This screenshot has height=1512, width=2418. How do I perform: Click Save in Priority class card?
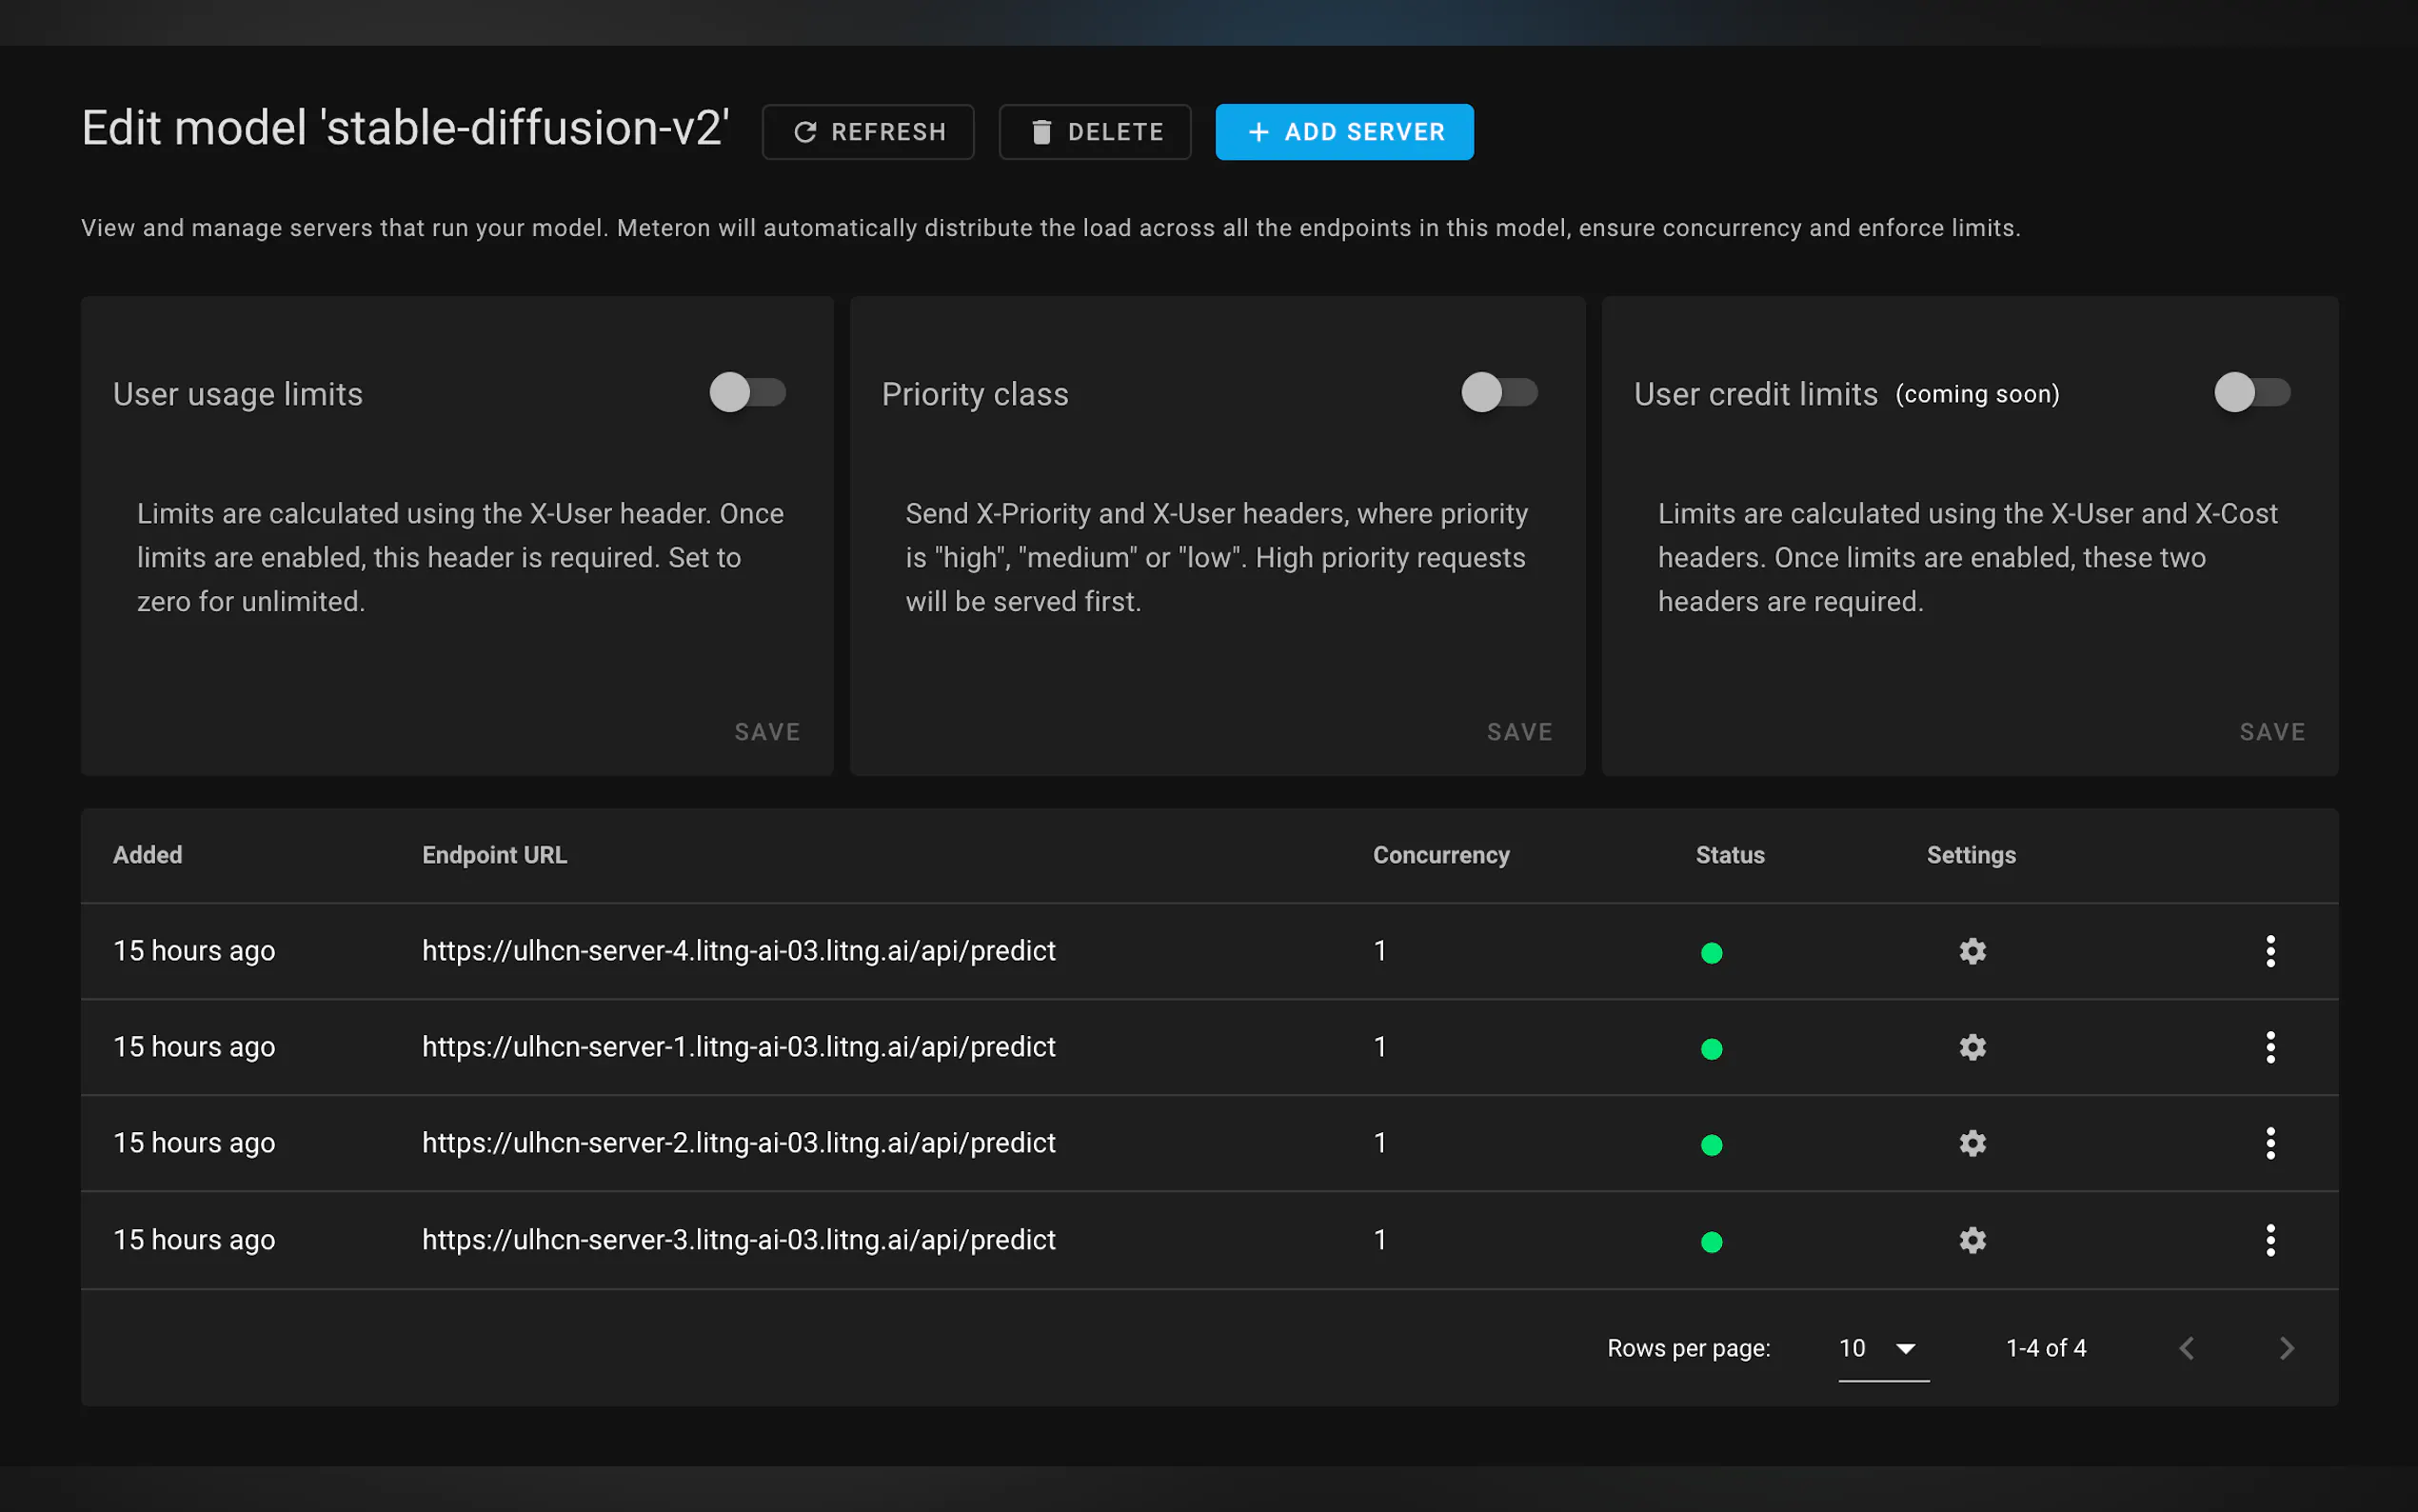click(x=1518, y=732)
